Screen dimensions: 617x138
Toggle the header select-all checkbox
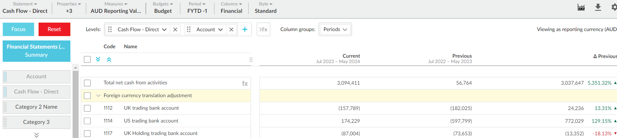[87, 59]
